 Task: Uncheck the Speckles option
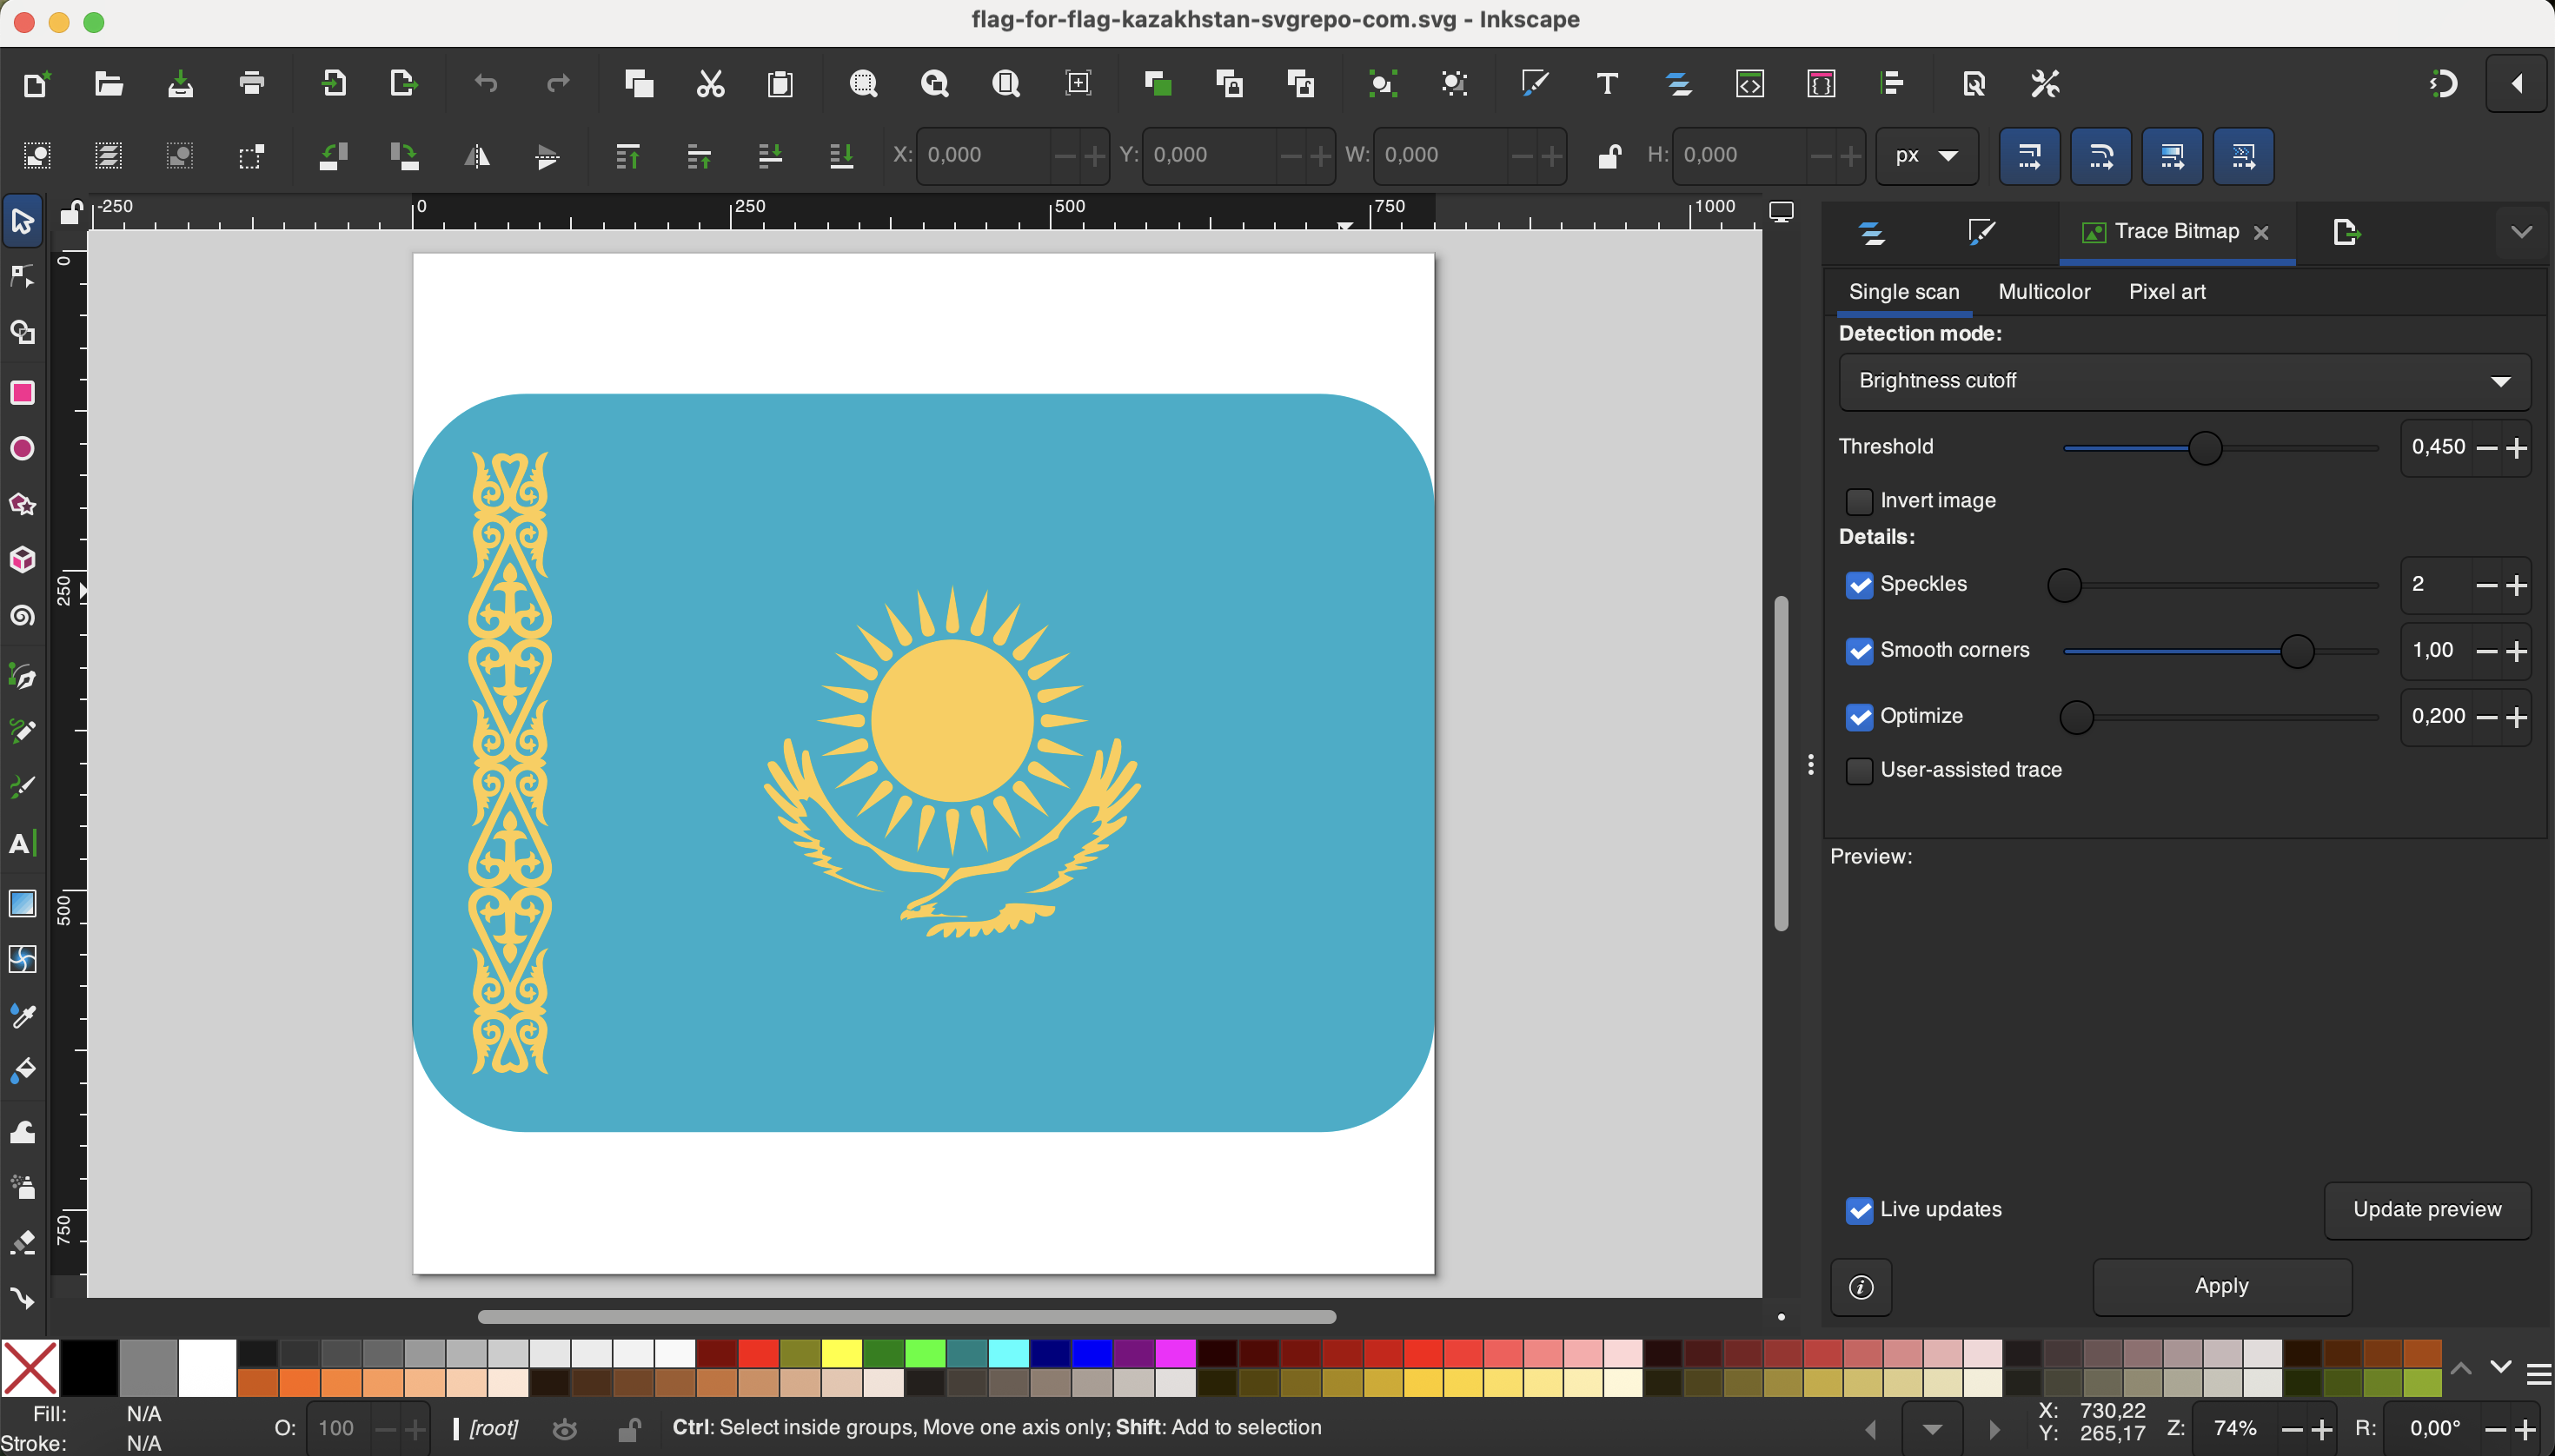(x=1859, y=585)
